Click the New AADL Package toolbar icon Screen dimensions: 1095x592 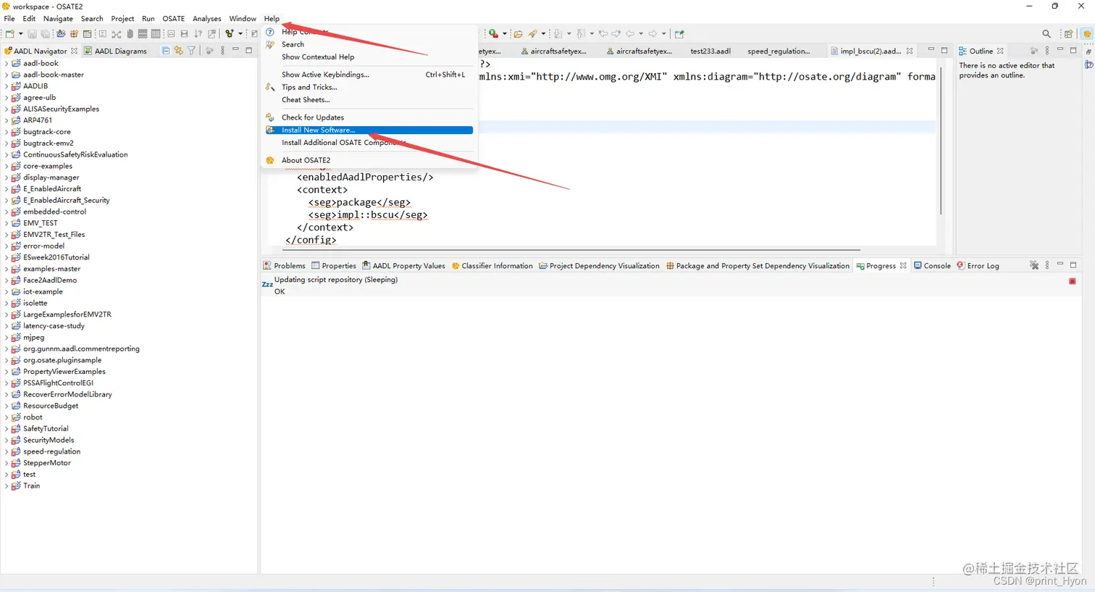74,33
